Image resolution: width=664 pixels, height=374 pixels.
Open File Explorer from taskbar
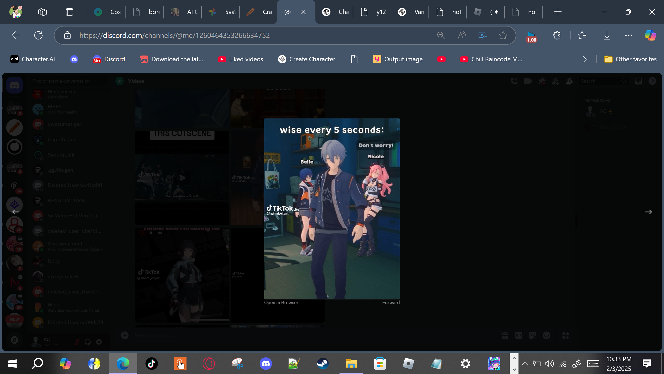(351, 364)
